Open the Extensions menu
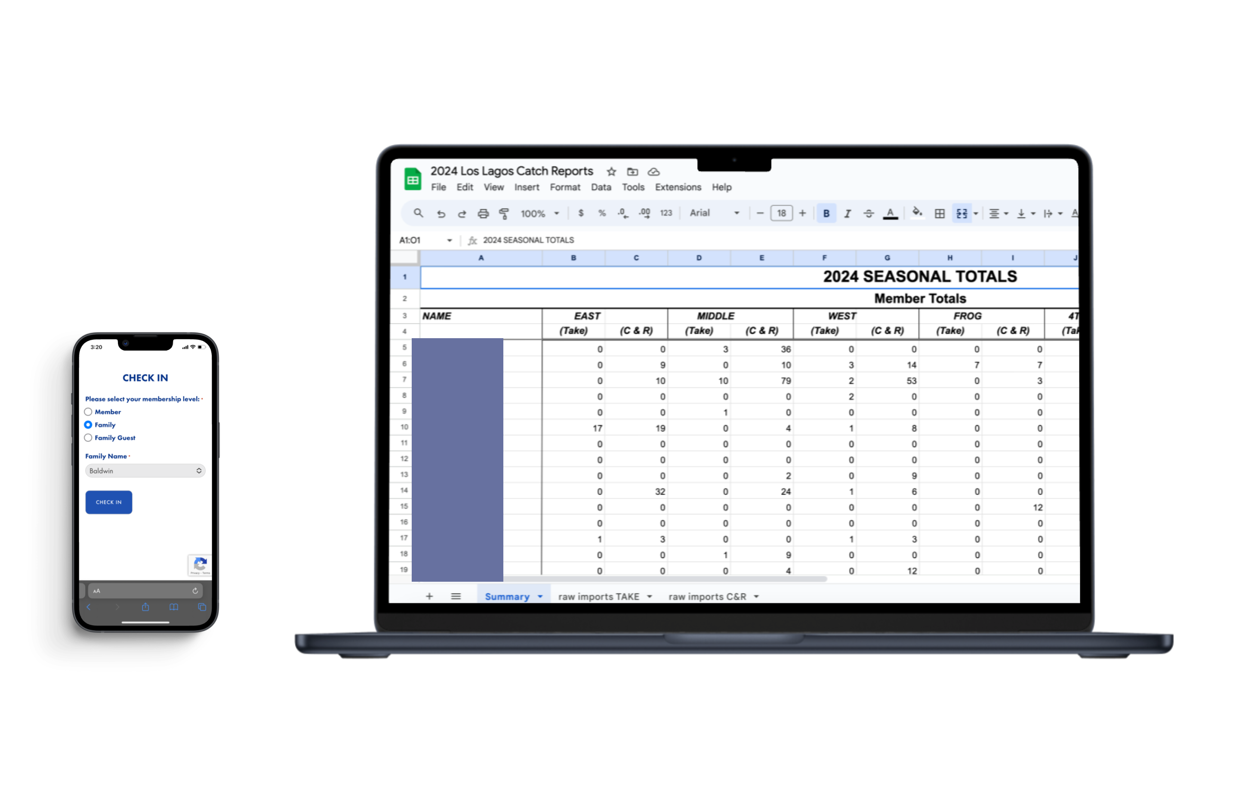 coord(678,187)
